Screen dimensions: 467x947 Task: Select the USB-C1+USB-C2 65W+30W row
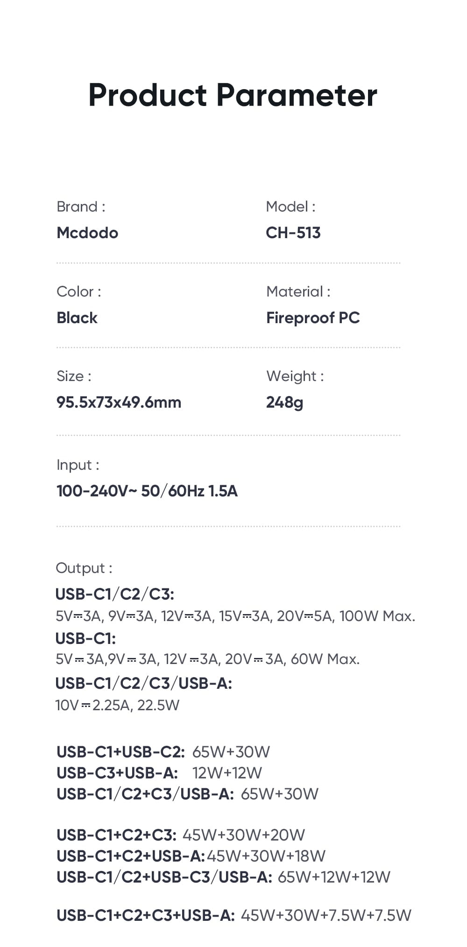[x=163, y=752]
